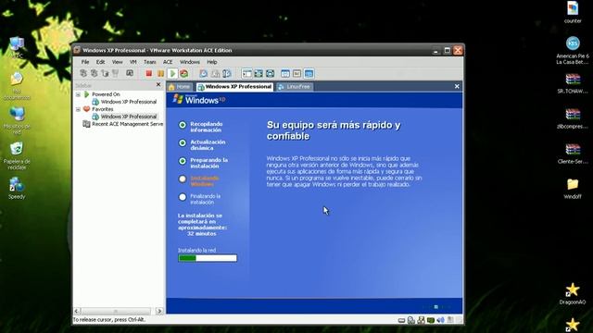Open the Team menu

coord(150,62)
